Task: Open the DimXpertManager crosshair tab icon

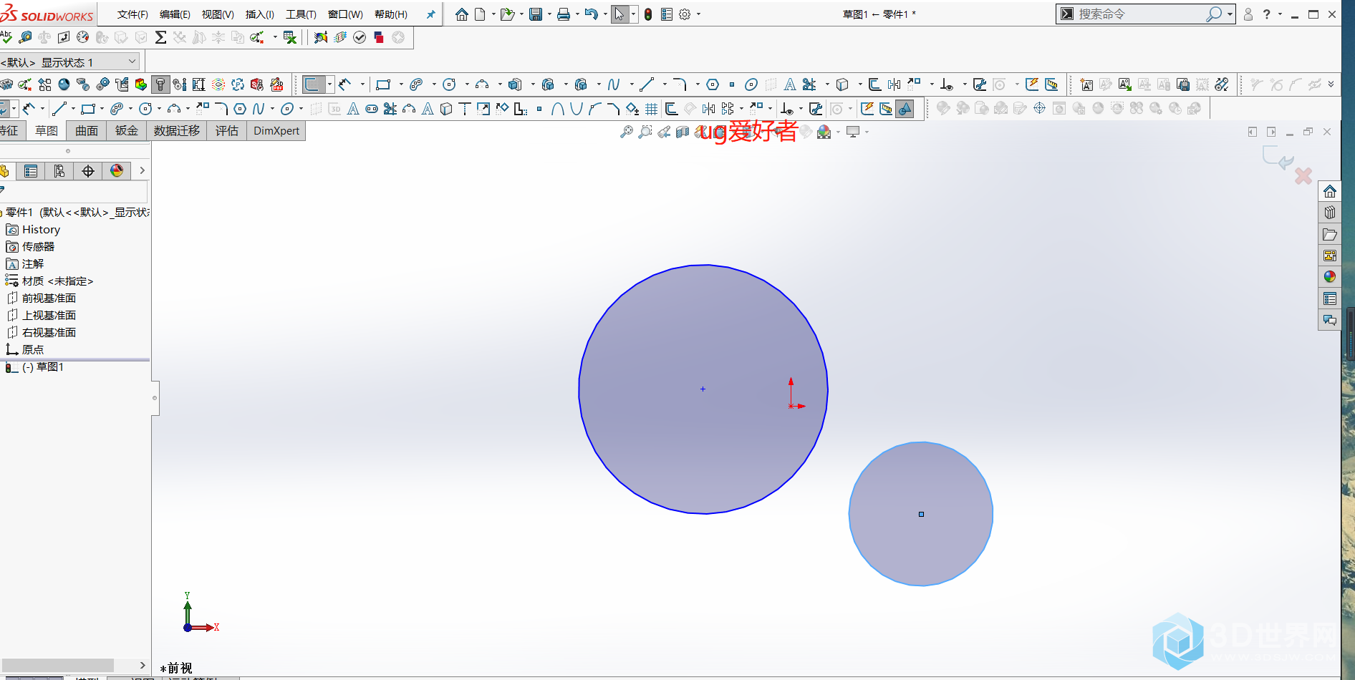Action: [88, 171]
